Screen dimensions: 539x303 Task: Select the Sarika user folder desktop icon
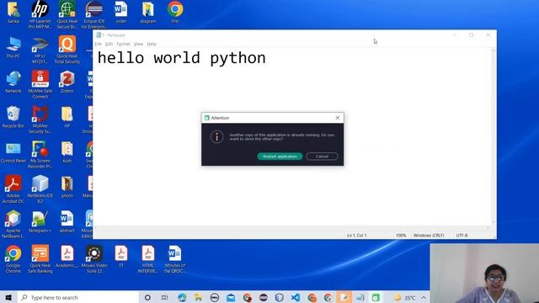[x=13, y=13]
